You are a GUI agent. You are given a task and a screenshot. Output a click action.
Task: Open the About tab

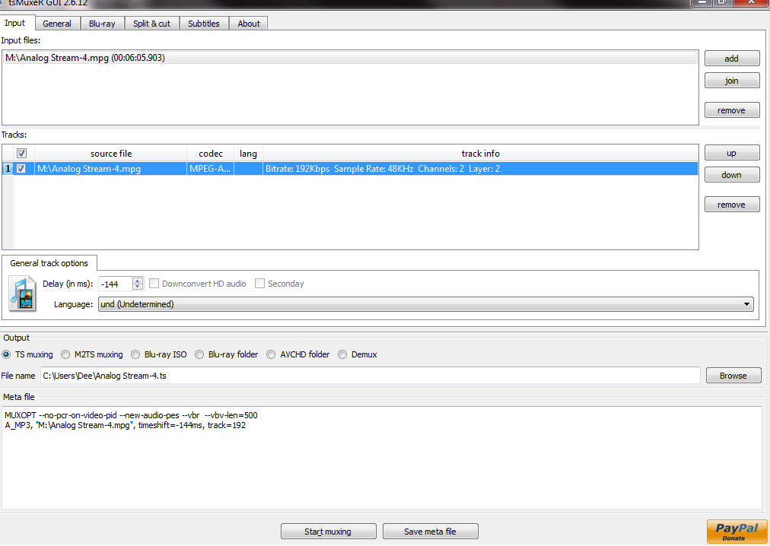click(x=249, y=24)
